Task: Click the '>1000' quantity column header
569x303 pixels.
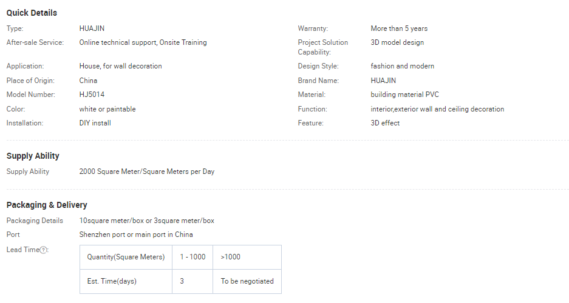Action: (247, 257)
